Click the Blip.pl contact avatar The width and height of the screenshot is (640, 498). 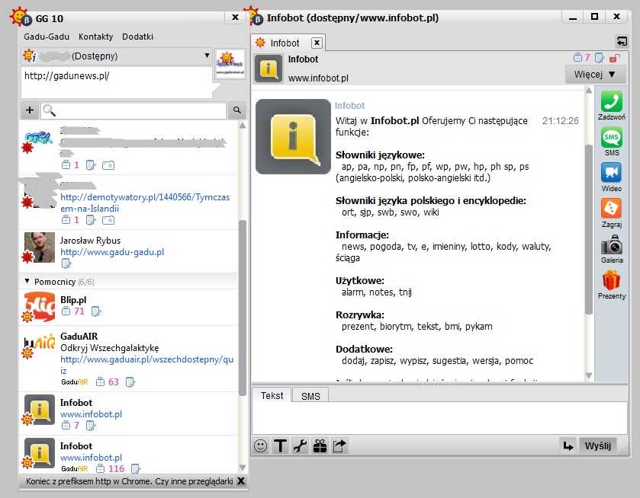click(x=39, y=306)
